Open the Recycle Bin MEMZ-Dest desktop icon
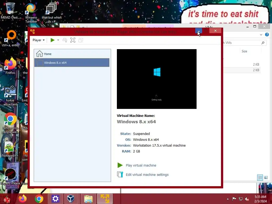Image resolution: width=272 pixels, height=204 pixels. click(x=10, y=10)
